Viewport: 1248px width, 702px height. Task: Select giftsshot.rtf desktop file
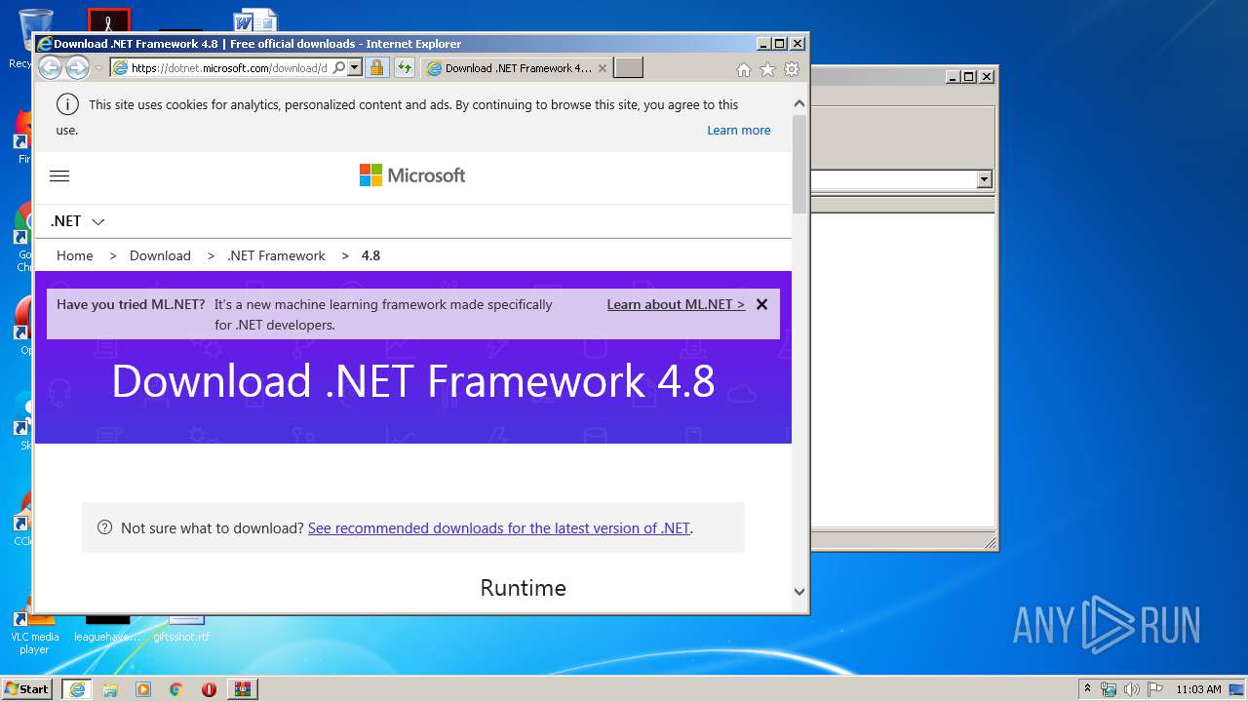pos(181,630)
